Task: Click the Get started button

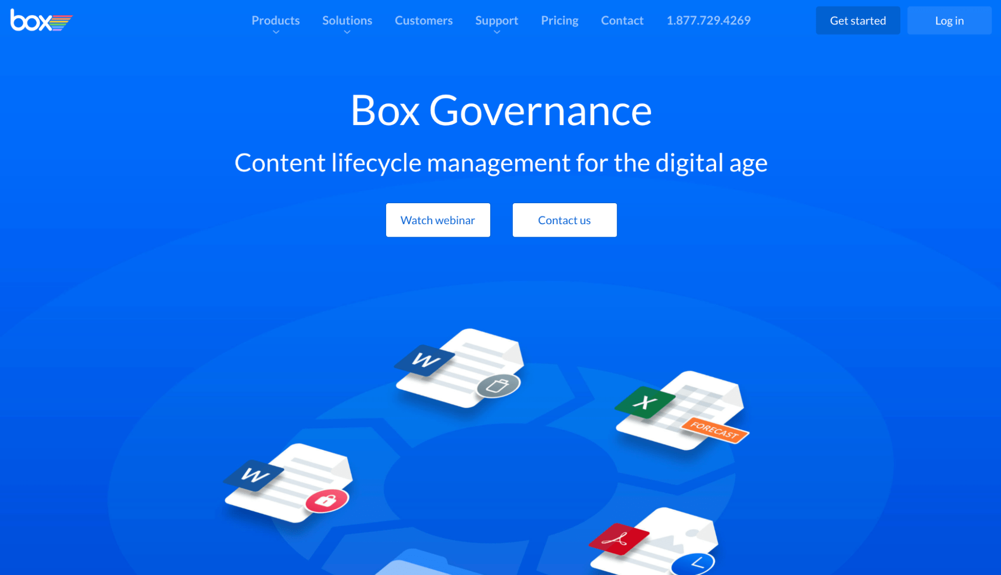Action: [x=858, y=21]
